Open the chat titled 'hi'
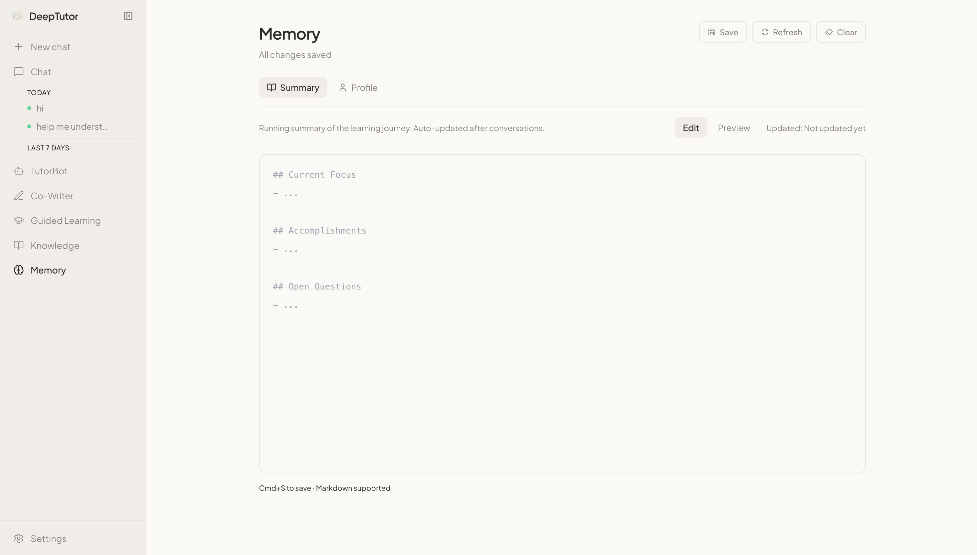This screenshot has width=977, height=555. coord(40,108)
